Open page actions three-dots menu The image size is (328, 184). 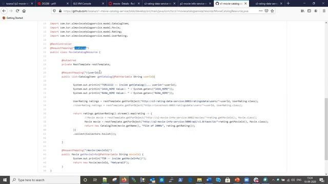(x=260, y=11)
